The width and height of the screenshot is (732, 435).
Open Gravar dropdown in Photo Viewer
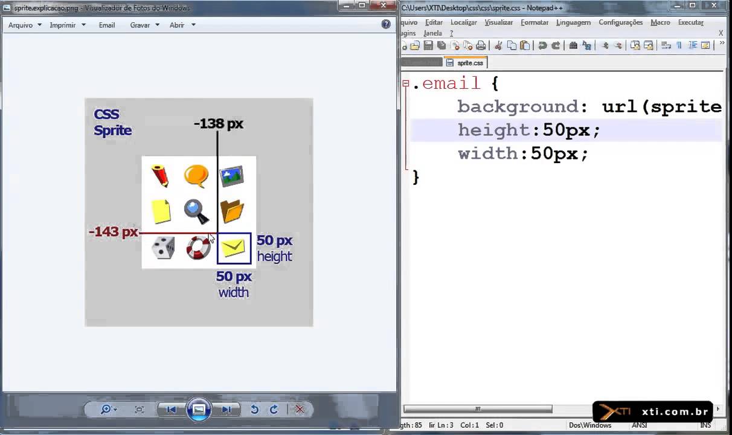tap(144, 25)
